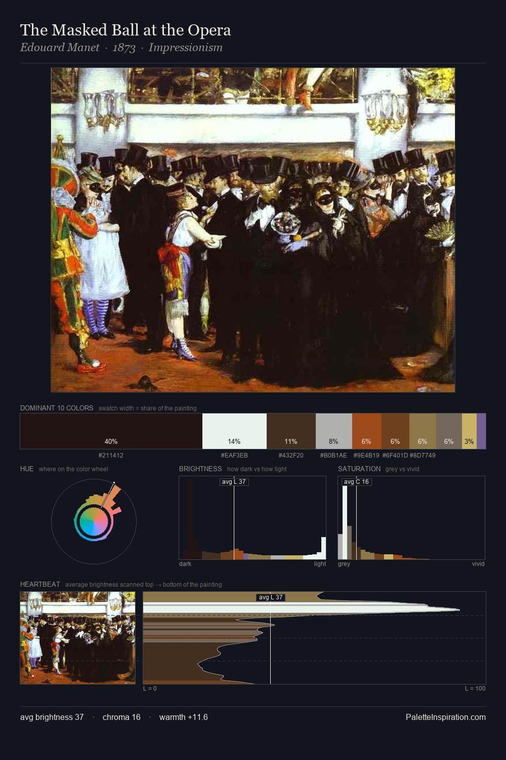Screen dimensions: 506x760
Task: Click the avg brightness 37 footer stat
Action: click(52, 717)
